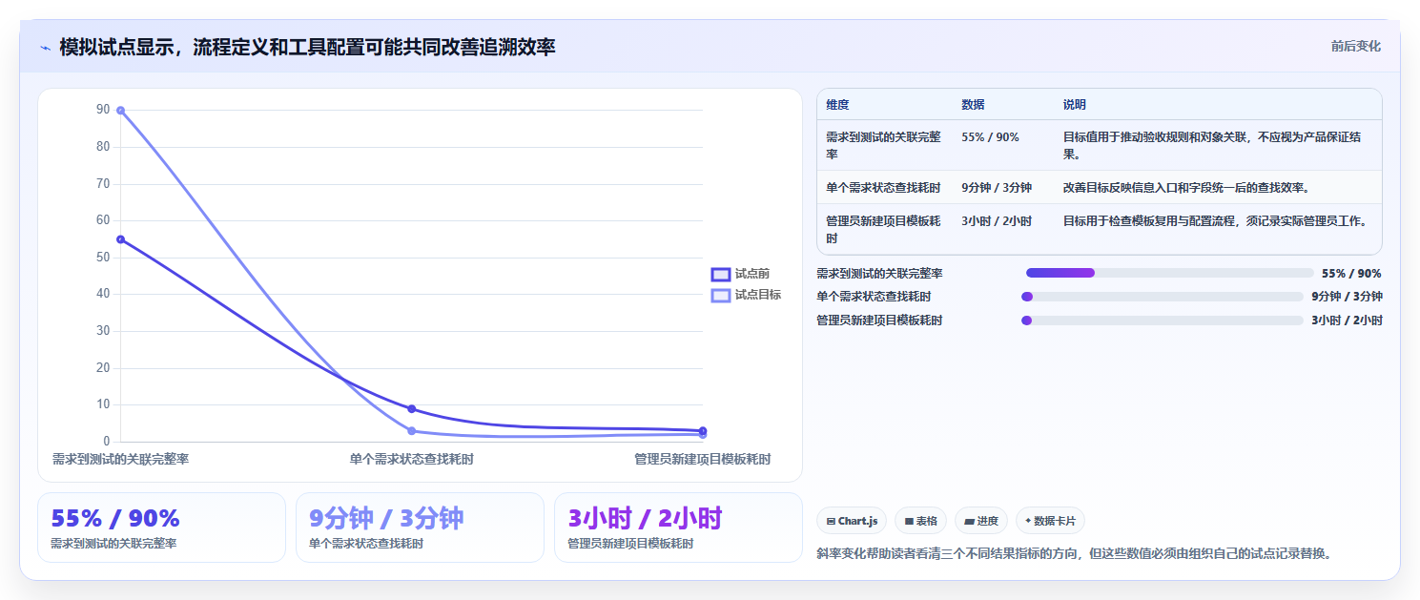The width and height of the screenshot is (1420, 600).
Task: Click the 数据卡片 tag chip
Action: [1050, 521]
